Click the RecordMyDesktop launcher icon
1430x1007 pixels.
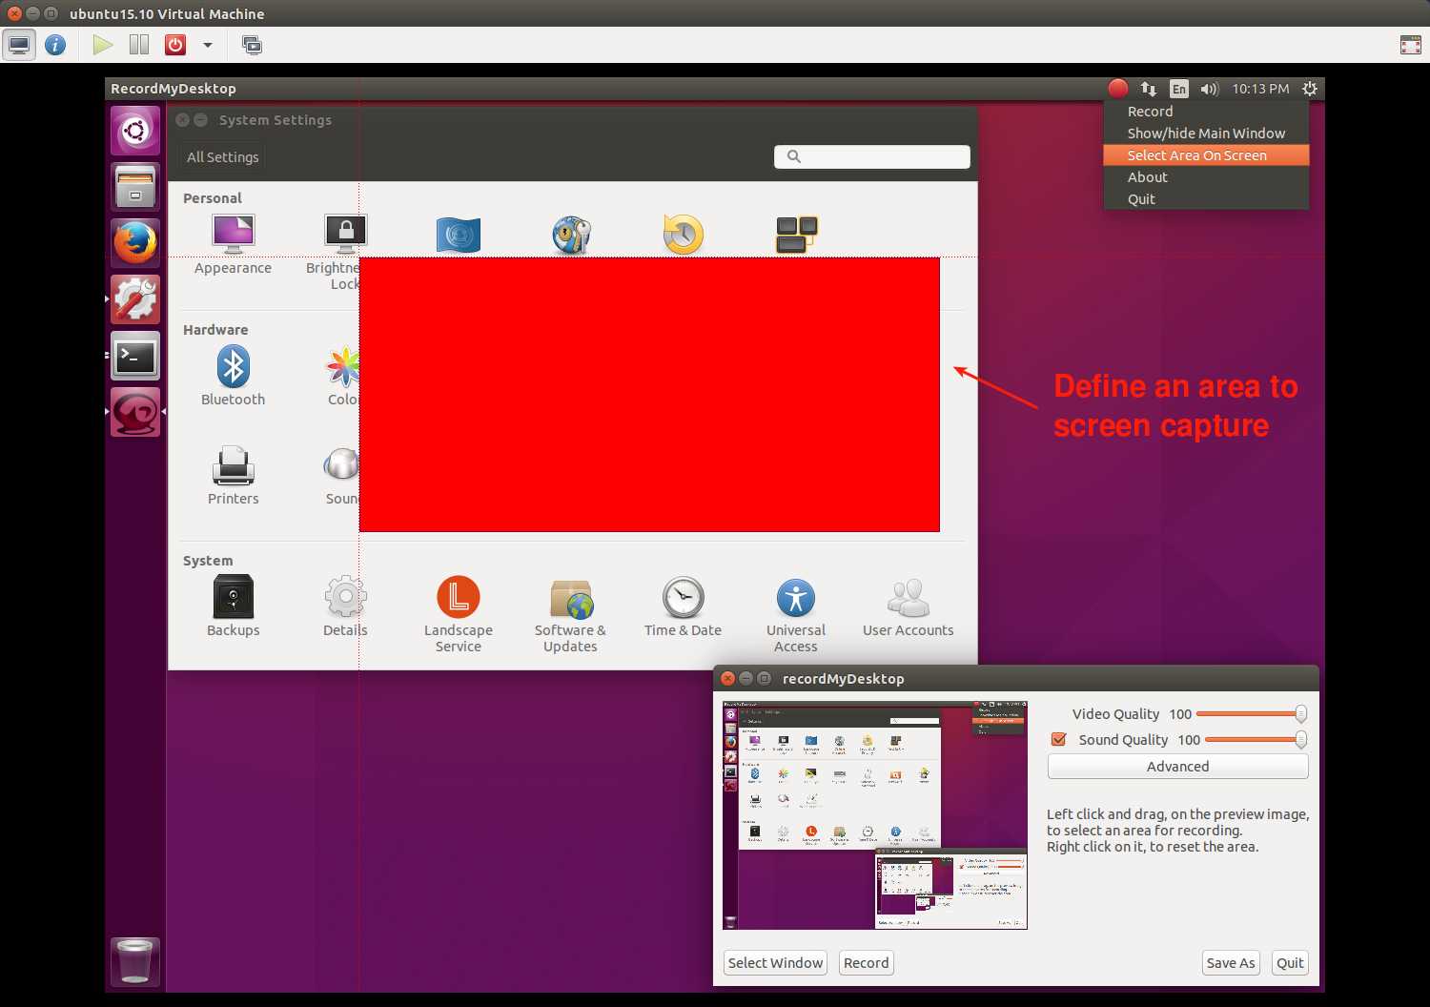(135, 412)
